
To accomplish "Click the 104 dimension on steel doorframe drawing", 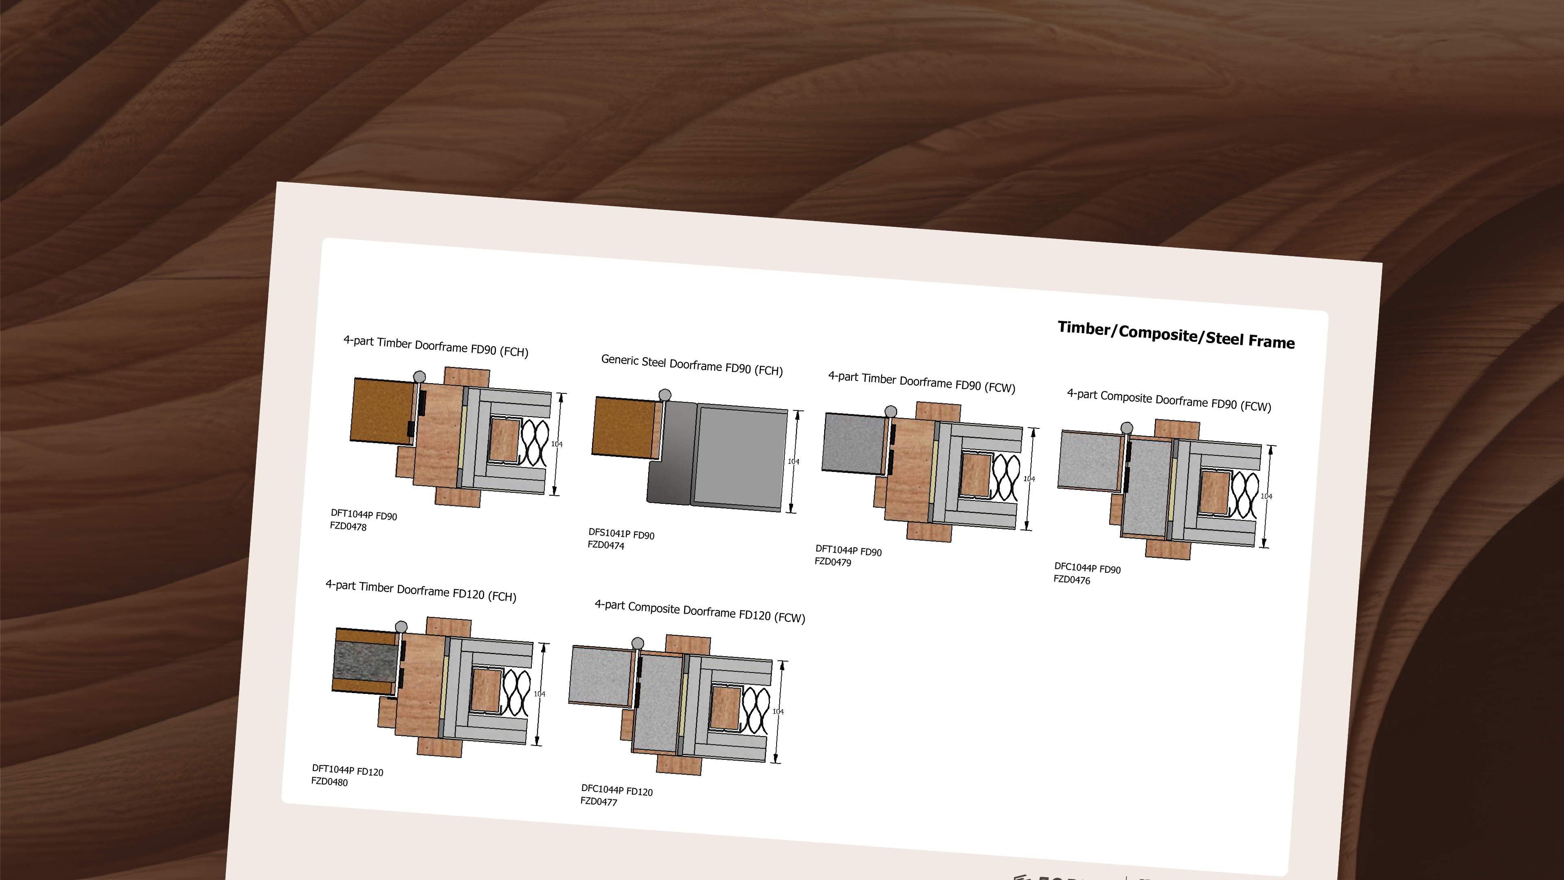I will (793, 461).
